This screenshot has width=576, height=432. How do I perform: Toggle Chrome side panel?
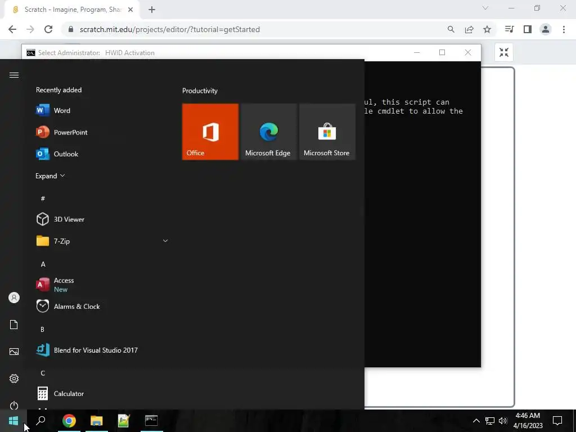[528, 29]
